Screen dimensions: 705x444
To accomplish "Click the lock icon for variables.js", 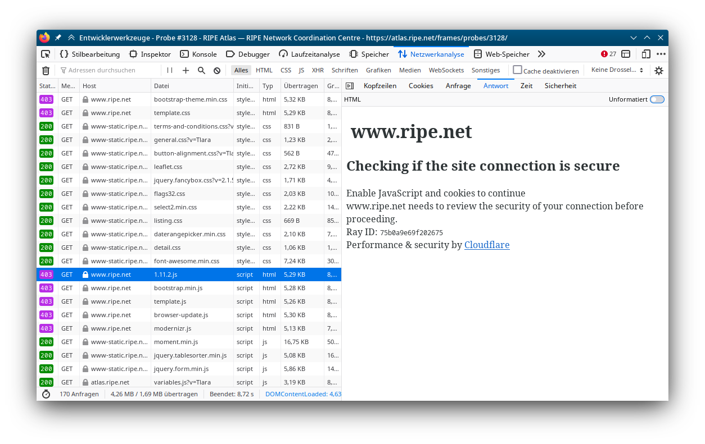I will pyautogui.click(x=85, y=382).
